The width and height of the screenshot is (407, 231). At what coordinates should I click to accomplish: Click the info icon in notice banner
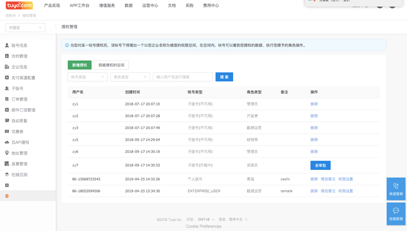[x=67, y=45]
